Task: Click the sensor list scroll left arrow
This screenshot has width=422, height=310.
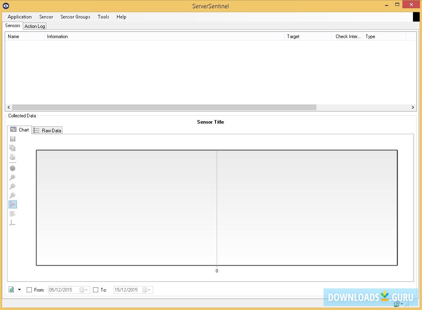Action: tap(9, 108)
